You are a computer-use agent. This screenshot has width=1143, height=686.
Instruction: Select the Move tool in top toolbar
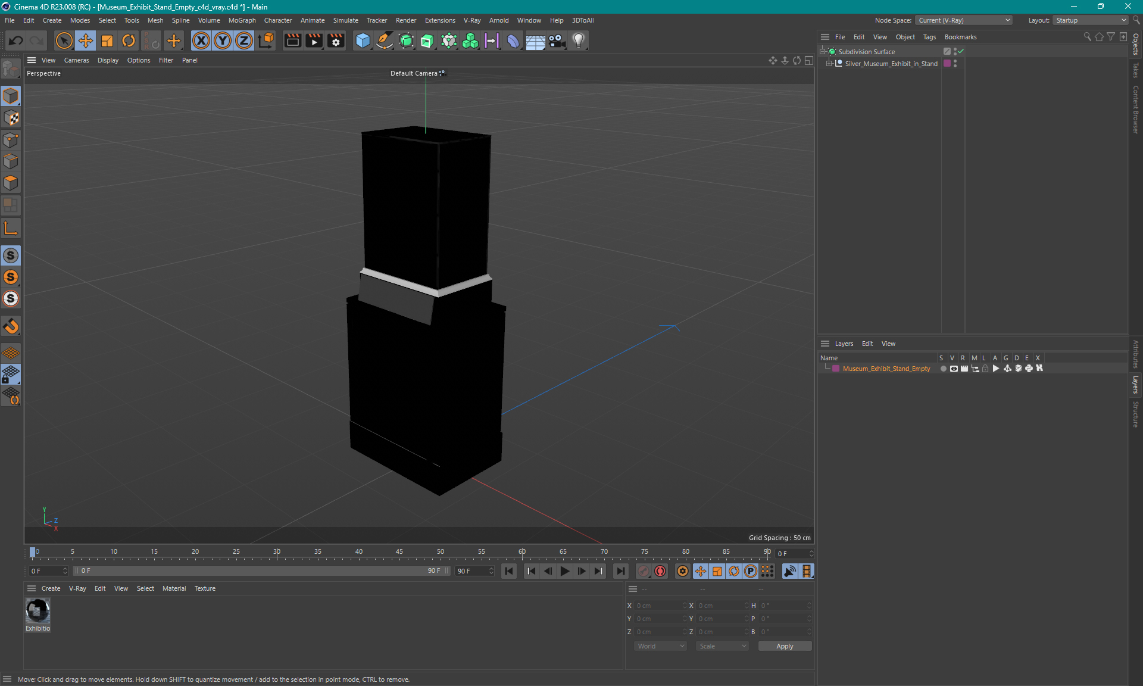point(86,40)
